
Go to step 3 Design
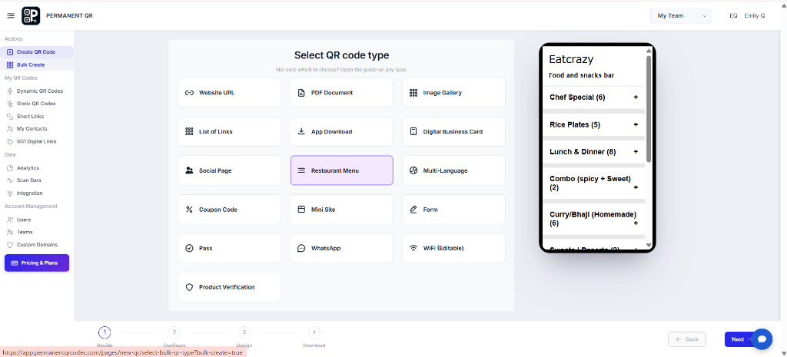pos(244,332)
